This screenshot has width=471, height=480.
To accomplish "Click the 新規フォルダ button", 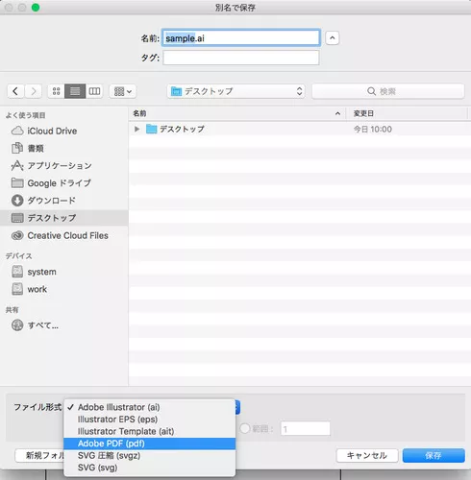I will point(39,455).
